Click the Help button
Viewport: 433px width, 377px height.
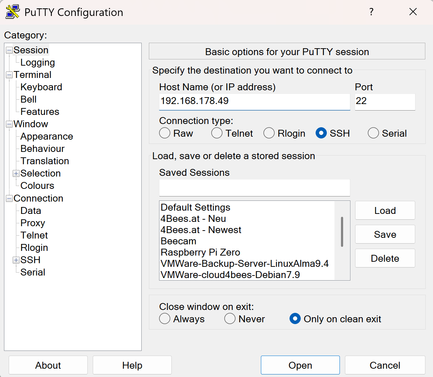coord(132,365)
